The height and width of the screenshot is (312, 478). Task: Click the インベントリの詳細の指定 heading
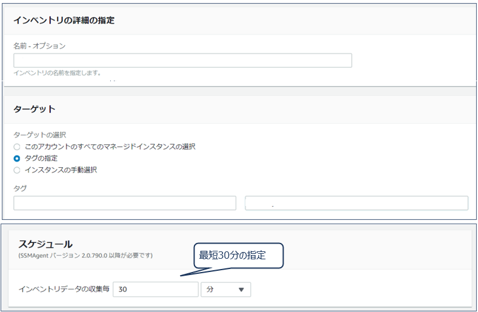coord(64,20)
